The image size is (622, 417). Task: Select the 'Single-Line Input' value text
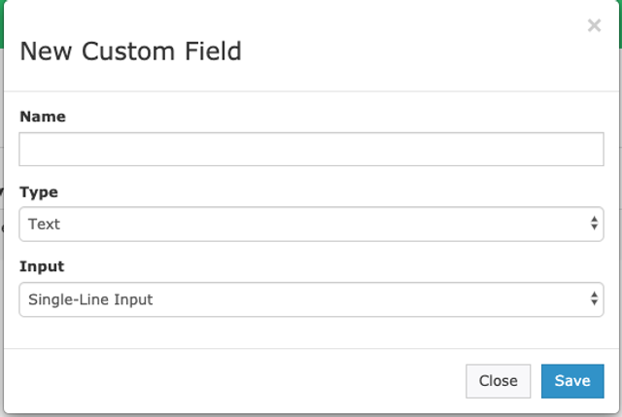pos(90,299)
